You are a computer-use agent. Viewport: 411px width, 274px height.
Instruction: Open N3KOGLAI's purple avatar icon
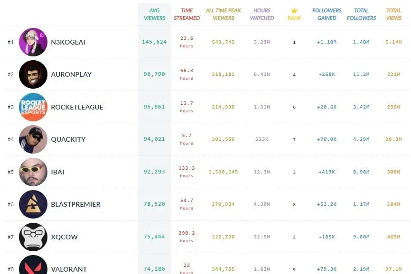click(33, 42)
